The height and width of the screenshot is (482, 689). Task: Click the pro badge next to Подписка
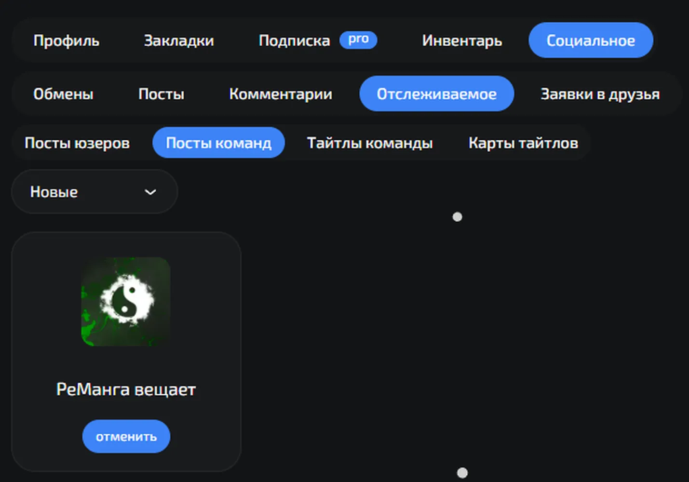[x=358, y=40]
